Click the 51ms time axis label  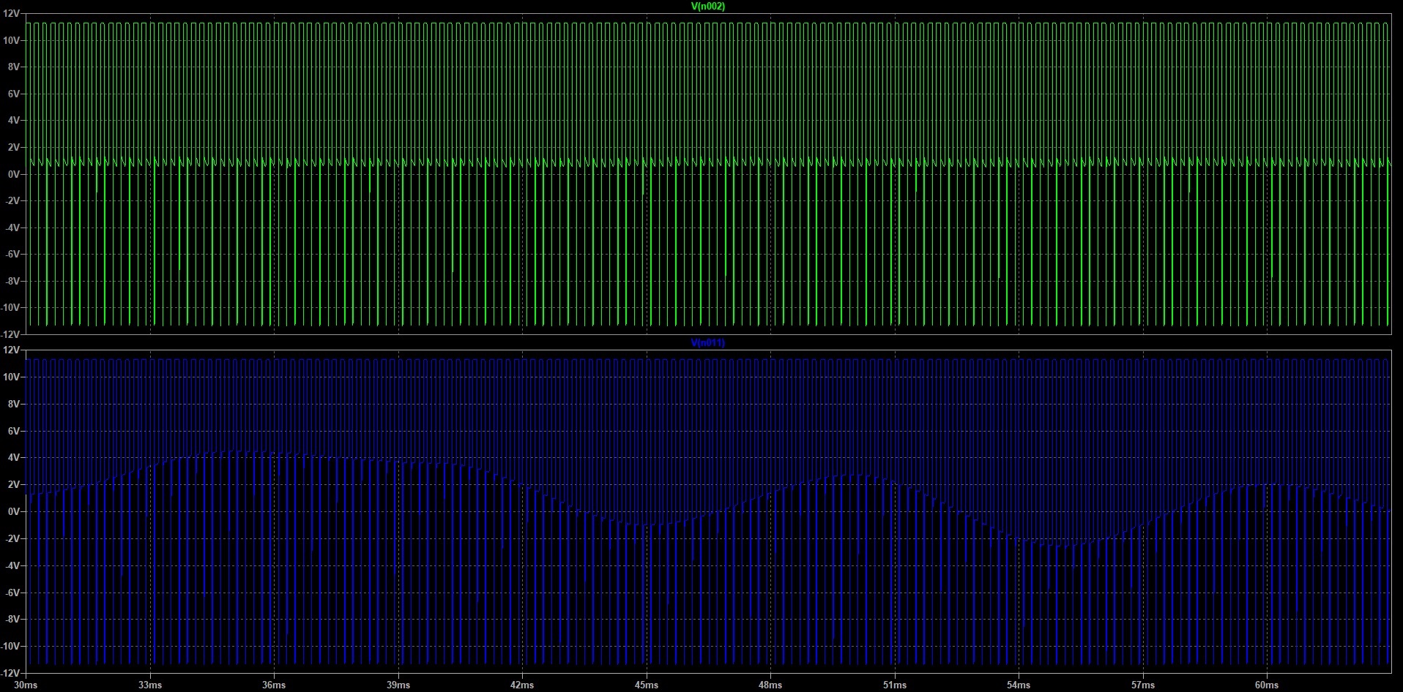(x=895, y=685)
